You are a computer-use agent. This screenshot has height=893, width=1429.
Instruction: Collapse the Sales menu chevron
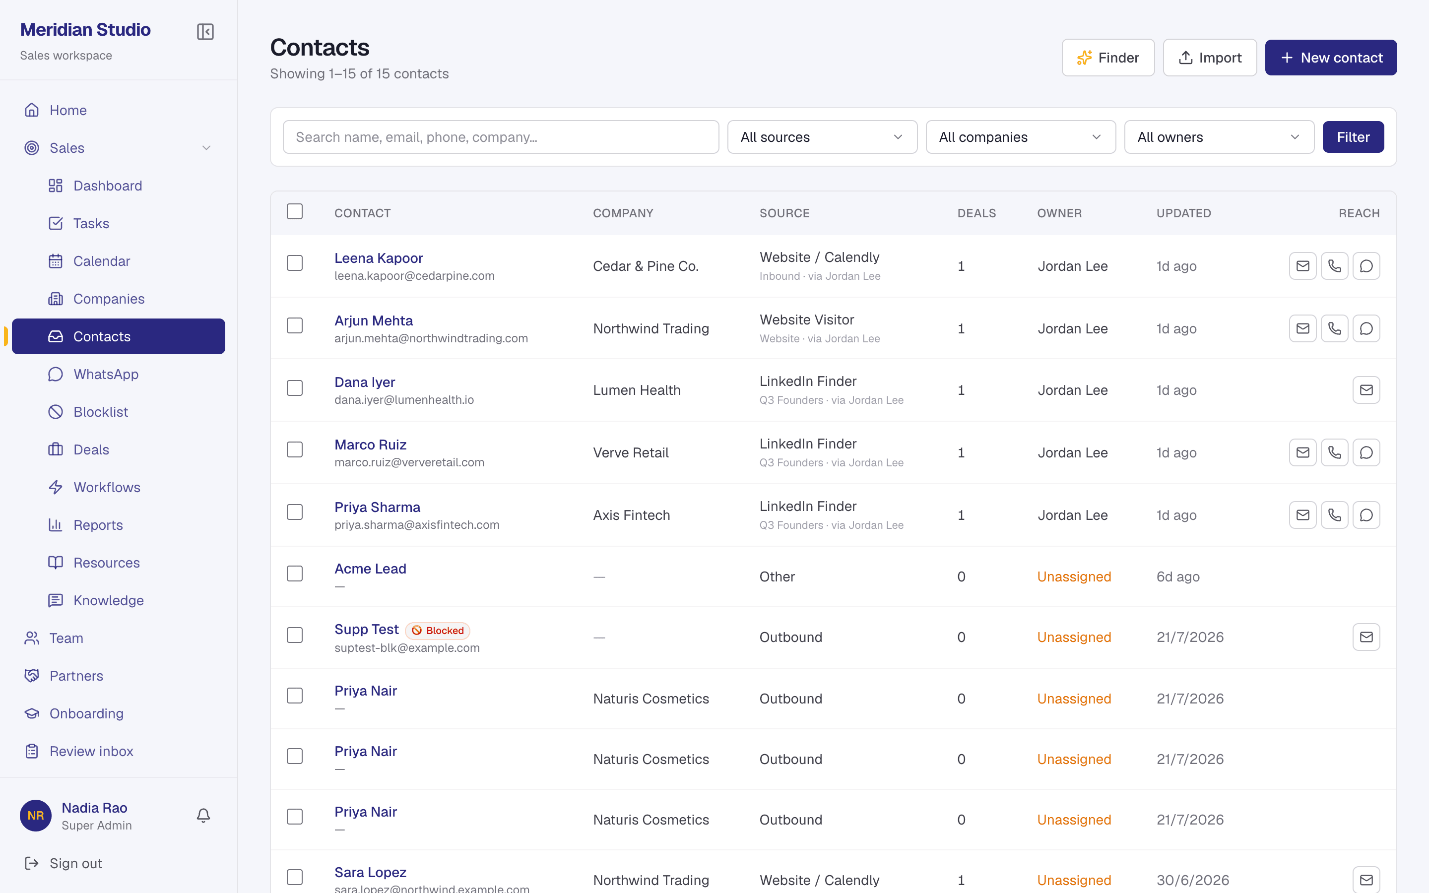[x=206, y=148]
